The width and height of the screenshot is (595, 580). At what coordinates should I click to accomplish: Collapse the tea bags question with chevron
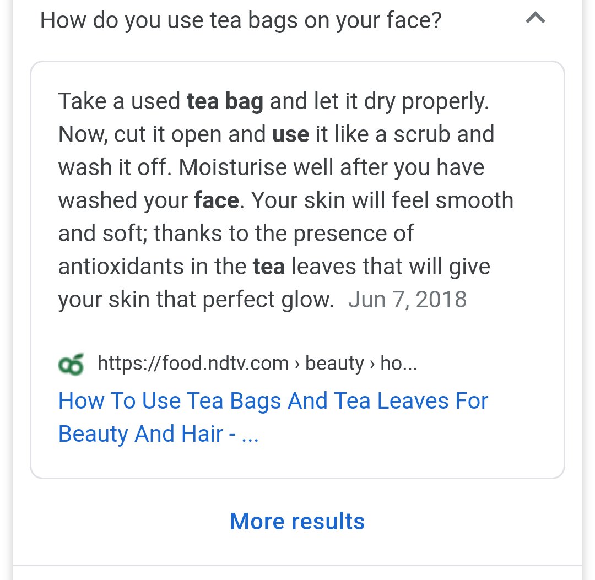tap(535, 18)
